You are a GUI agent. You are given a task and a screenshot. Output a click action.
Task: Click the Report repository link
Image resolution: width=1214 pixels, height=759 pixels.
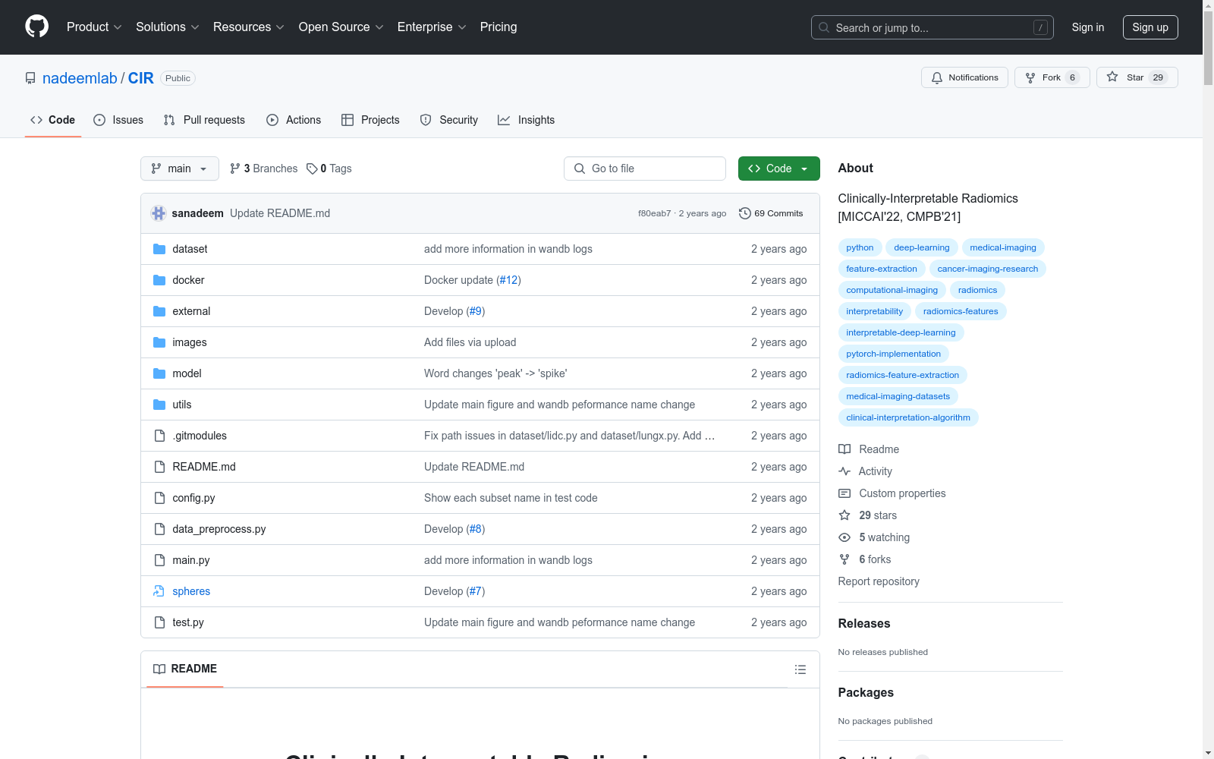click(x=879, y=581)
